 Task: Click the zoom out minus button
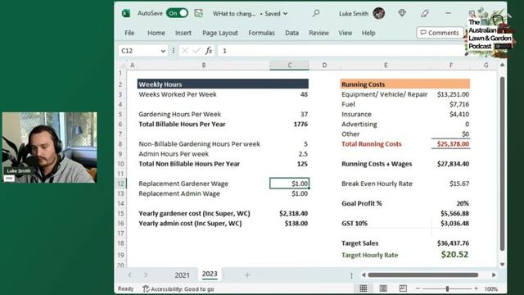point(418,288)
